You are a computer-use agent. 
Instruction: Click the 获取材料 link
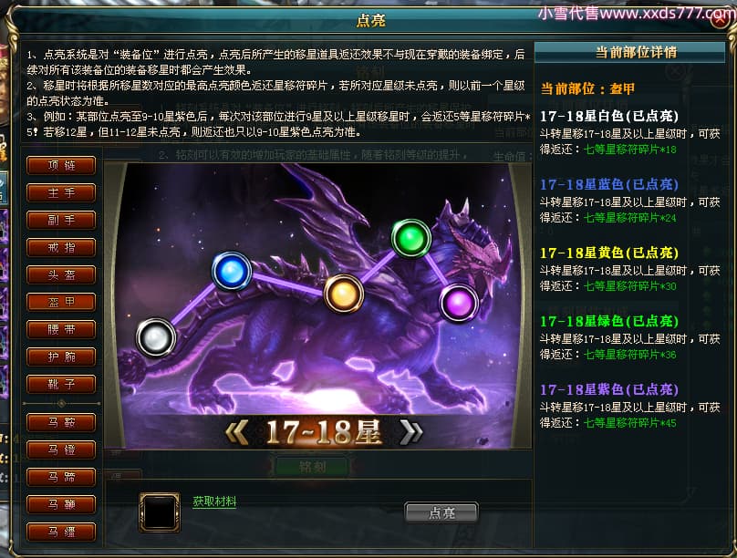(214, 501)
